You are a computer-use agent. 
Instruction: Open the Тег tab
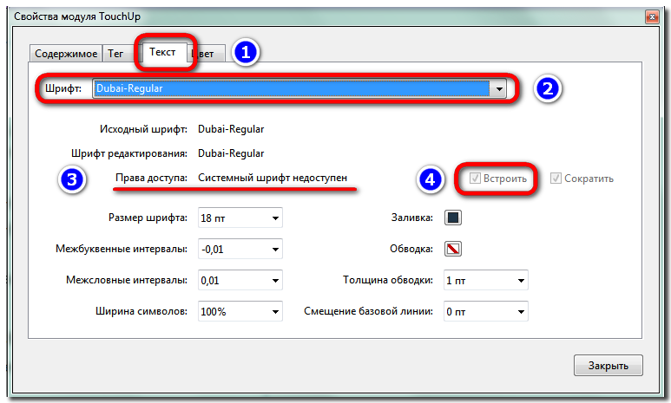pos(115,53)
